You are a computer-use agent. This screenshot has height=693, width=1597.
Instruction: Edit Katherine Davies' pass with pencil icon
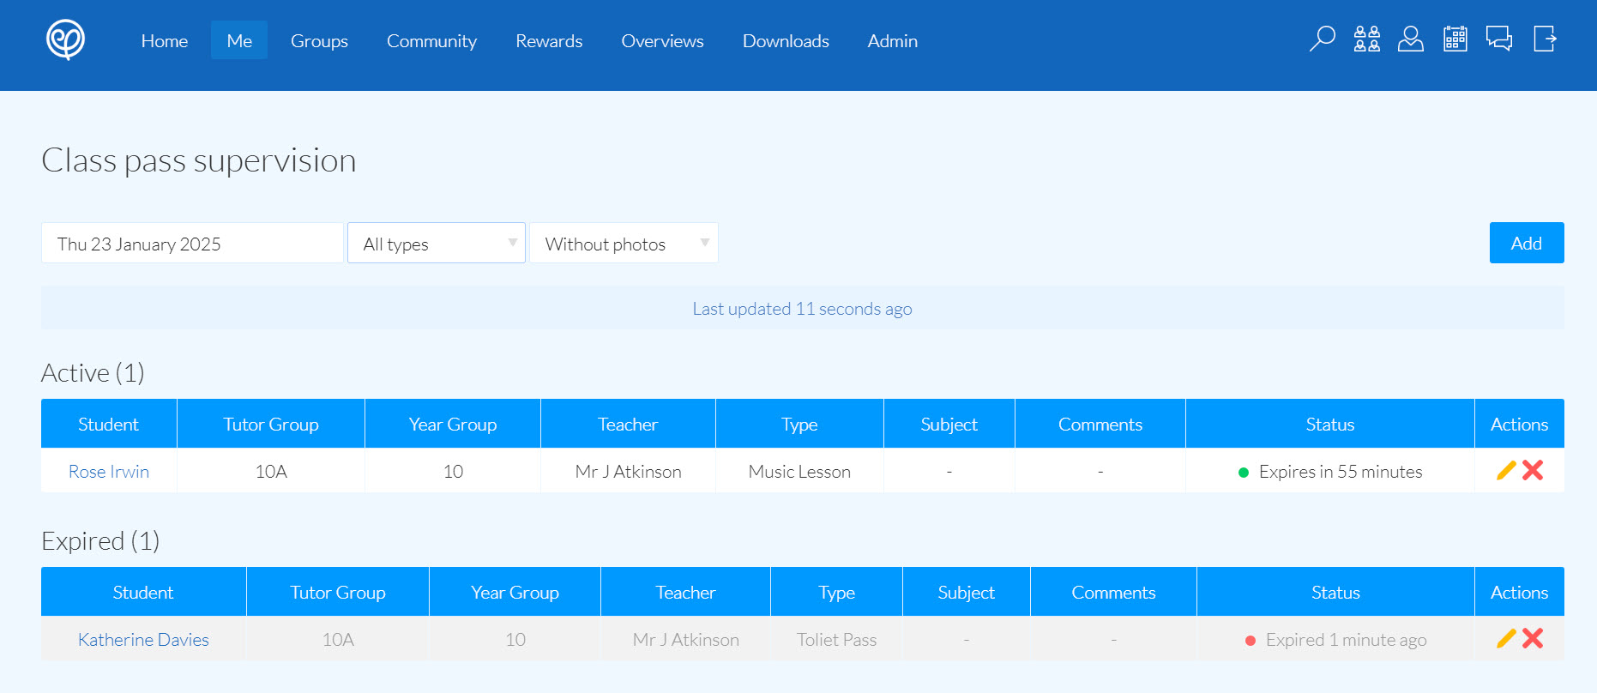pyautogui.click(x=1506, y=638)
